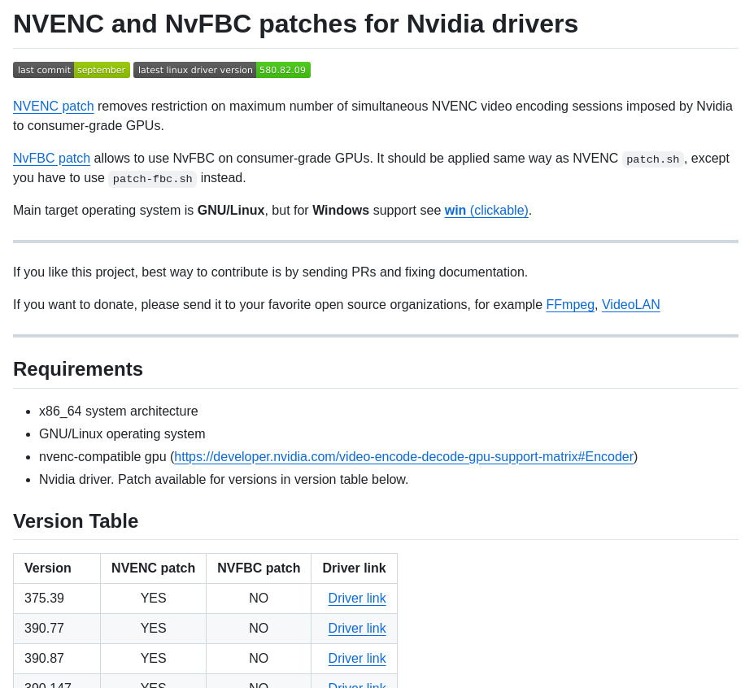Open the NvFBC patch link
This screenshot has height=688, width=745.
coord(51,158)
